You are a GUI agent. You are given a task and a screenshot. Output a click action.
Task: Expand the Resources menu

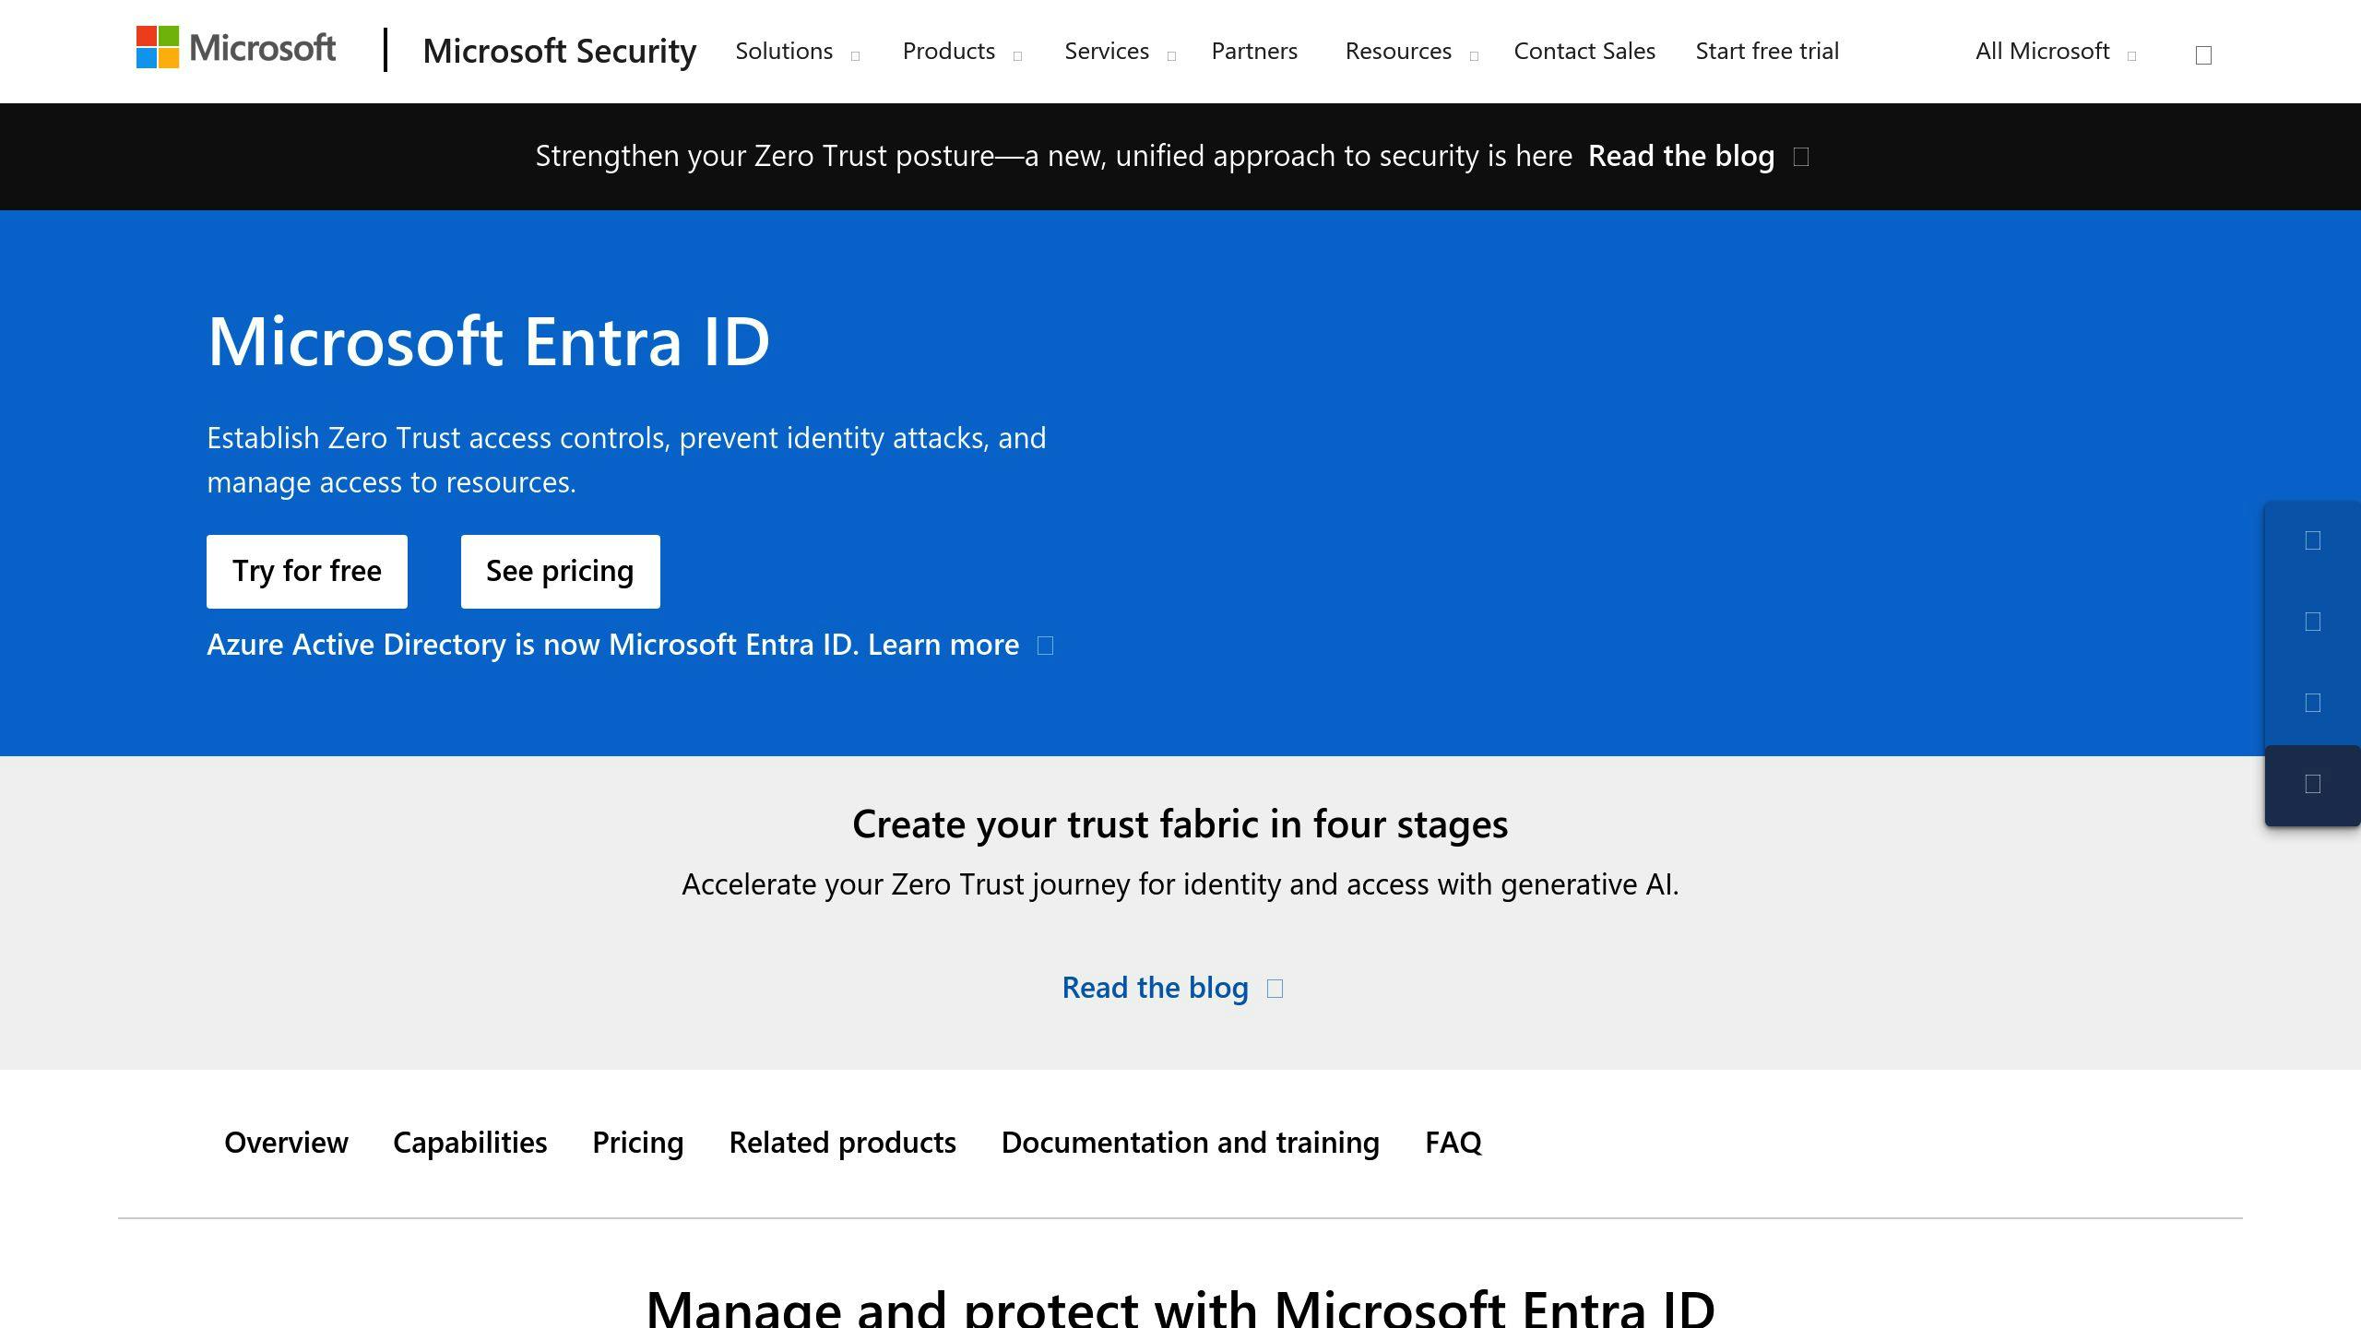coord(1411,52)
